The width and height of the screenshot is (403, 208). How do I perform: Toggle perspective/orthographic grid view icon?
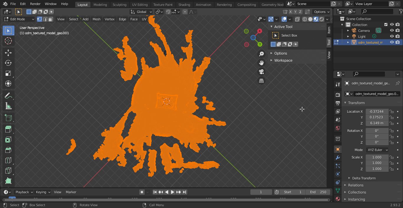click(261, 81)
